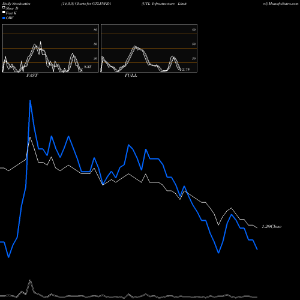300x300 pixels.
Task: Click the '(14,3,3) Charts for GTLINFRA' text
Action: pyautogui.click(x=86, y=4)
